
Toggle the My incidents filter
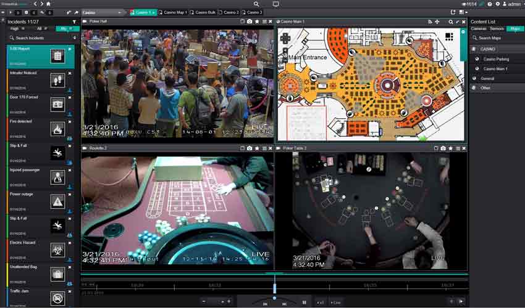click(x=64, y=28)
